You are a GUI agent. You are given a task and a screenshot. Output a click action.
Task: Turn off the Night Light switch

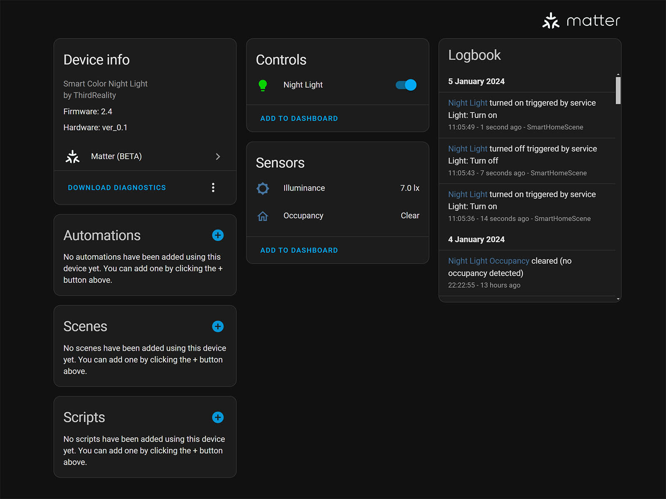point(406,85)
